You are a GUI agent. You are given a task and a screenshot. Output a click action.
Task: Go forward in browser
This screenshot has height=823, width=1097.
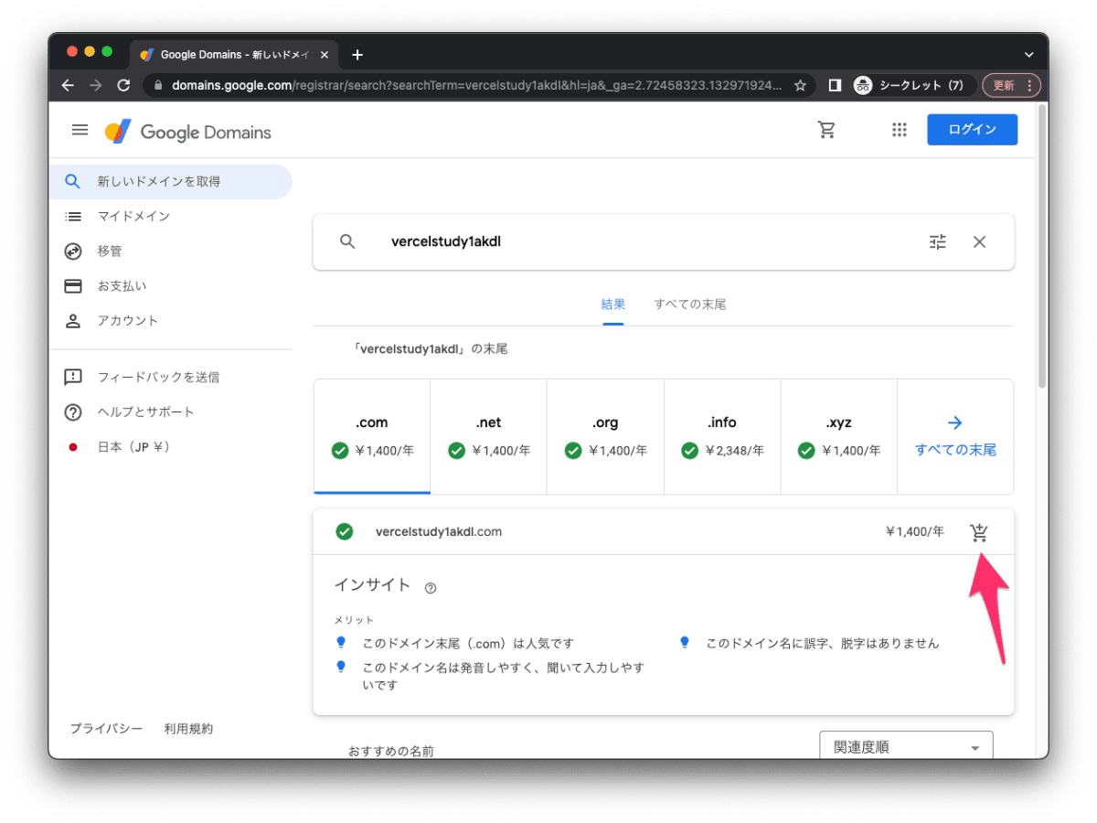(x=96, y=85)
